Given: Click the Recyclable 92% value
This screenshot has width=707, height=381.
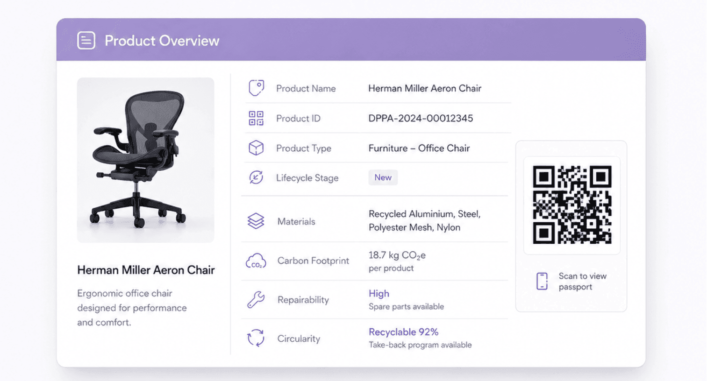Looking at the screenshot, I should pos(404,332).
